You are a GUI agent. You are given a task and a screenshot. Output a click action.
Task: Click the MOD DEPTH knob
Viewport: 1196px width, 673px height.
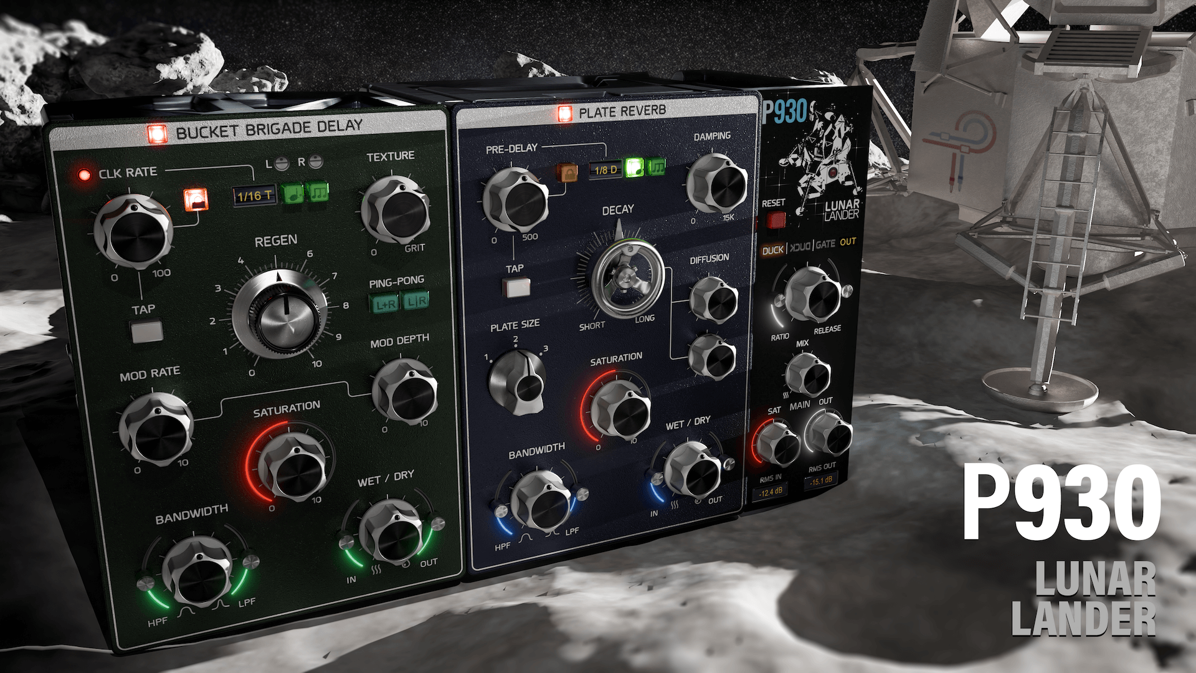(406, 391)
